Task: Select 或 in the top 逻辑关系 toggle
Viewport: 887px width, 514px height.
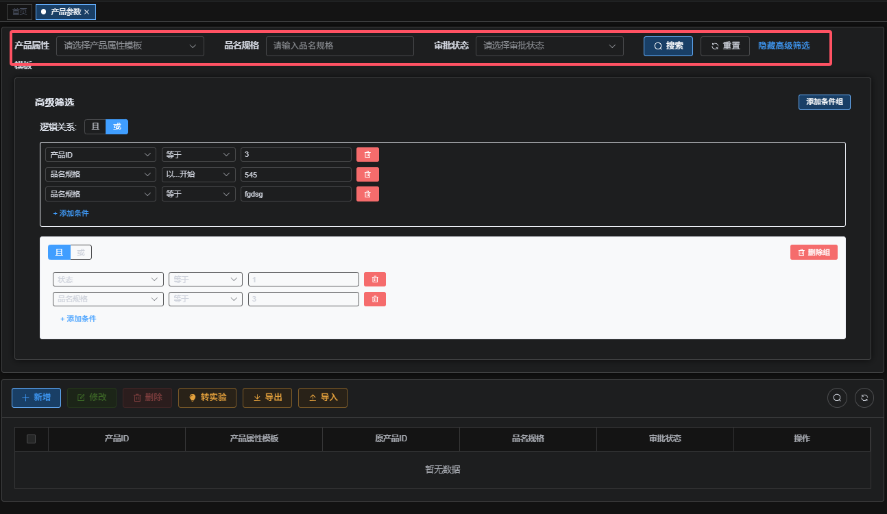Action: 117,126
